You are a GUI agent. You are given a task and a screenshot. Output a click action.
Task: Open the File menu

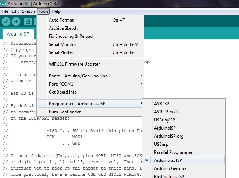point(5,11)
